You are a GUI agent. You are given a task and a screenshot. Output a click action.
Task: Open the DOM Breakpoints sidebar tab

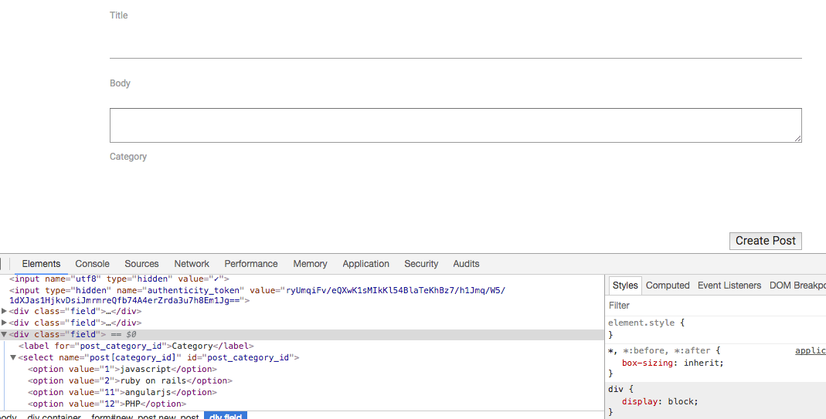tap(797, 286)
